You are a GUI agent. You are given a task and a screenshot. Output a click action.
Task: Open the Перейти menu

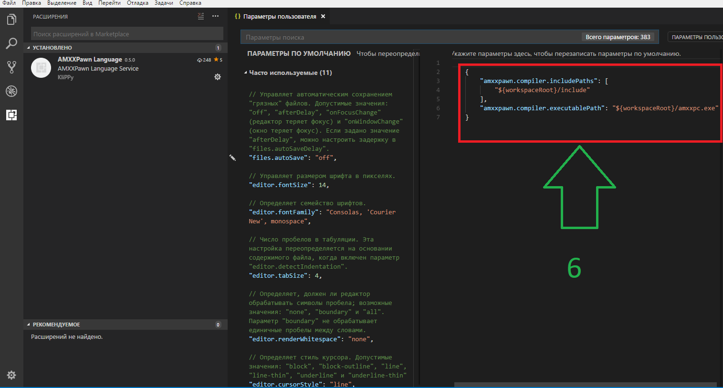[109, 3]
